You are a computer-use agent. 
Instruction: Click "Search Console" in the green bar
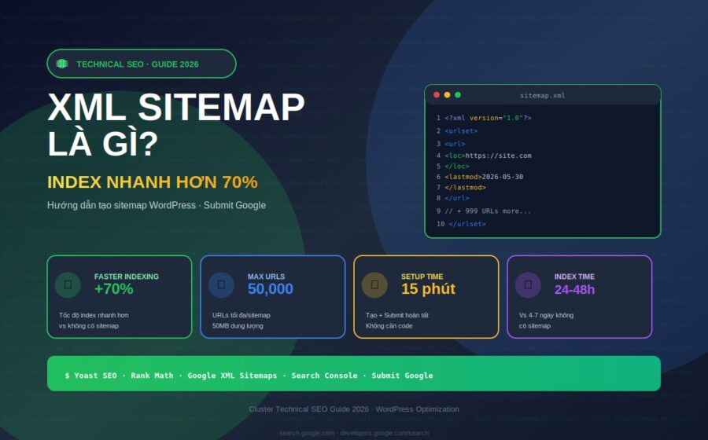click(324, 376)
